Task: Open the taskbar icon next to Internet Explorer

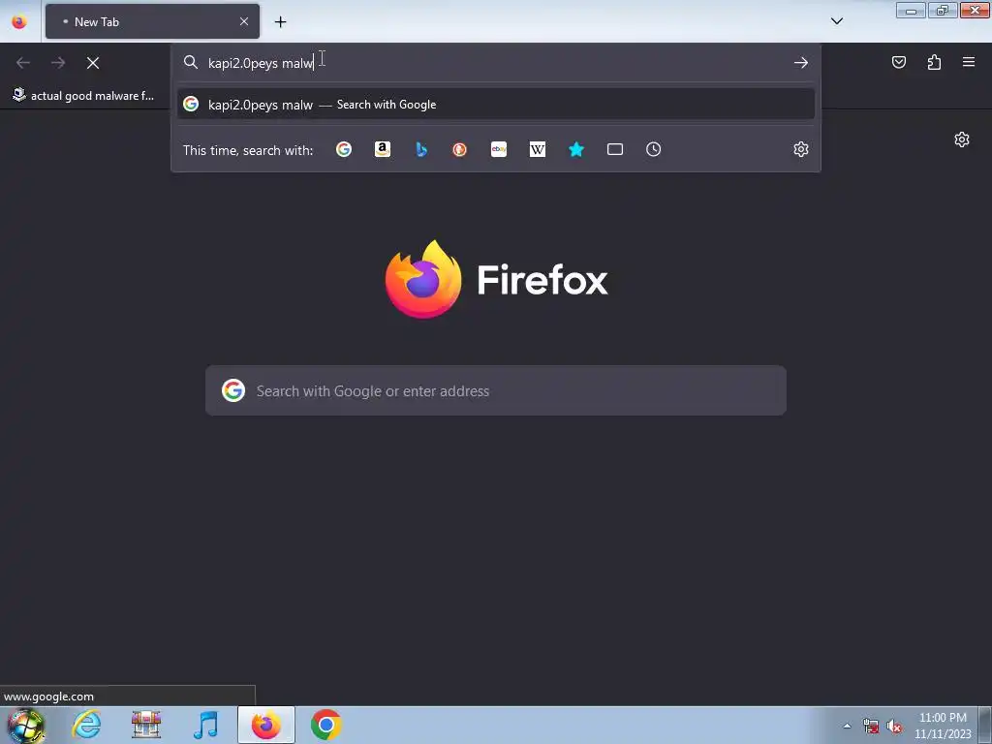Action: pos(146,725)
